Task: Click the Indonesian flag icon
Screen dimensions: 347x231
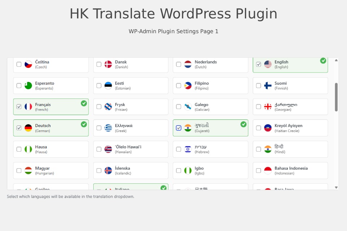Action: click(x=268, y=170)
